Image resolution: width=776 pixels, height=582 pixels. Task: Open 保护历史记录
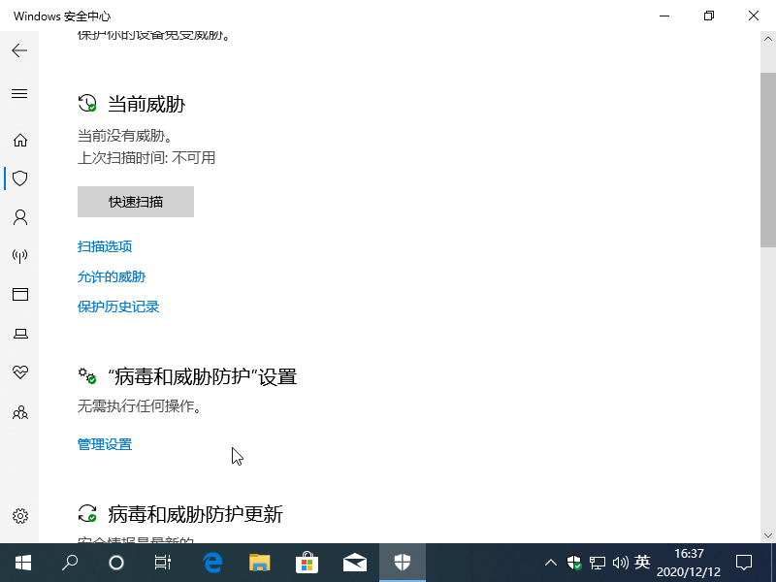(117, 307)
